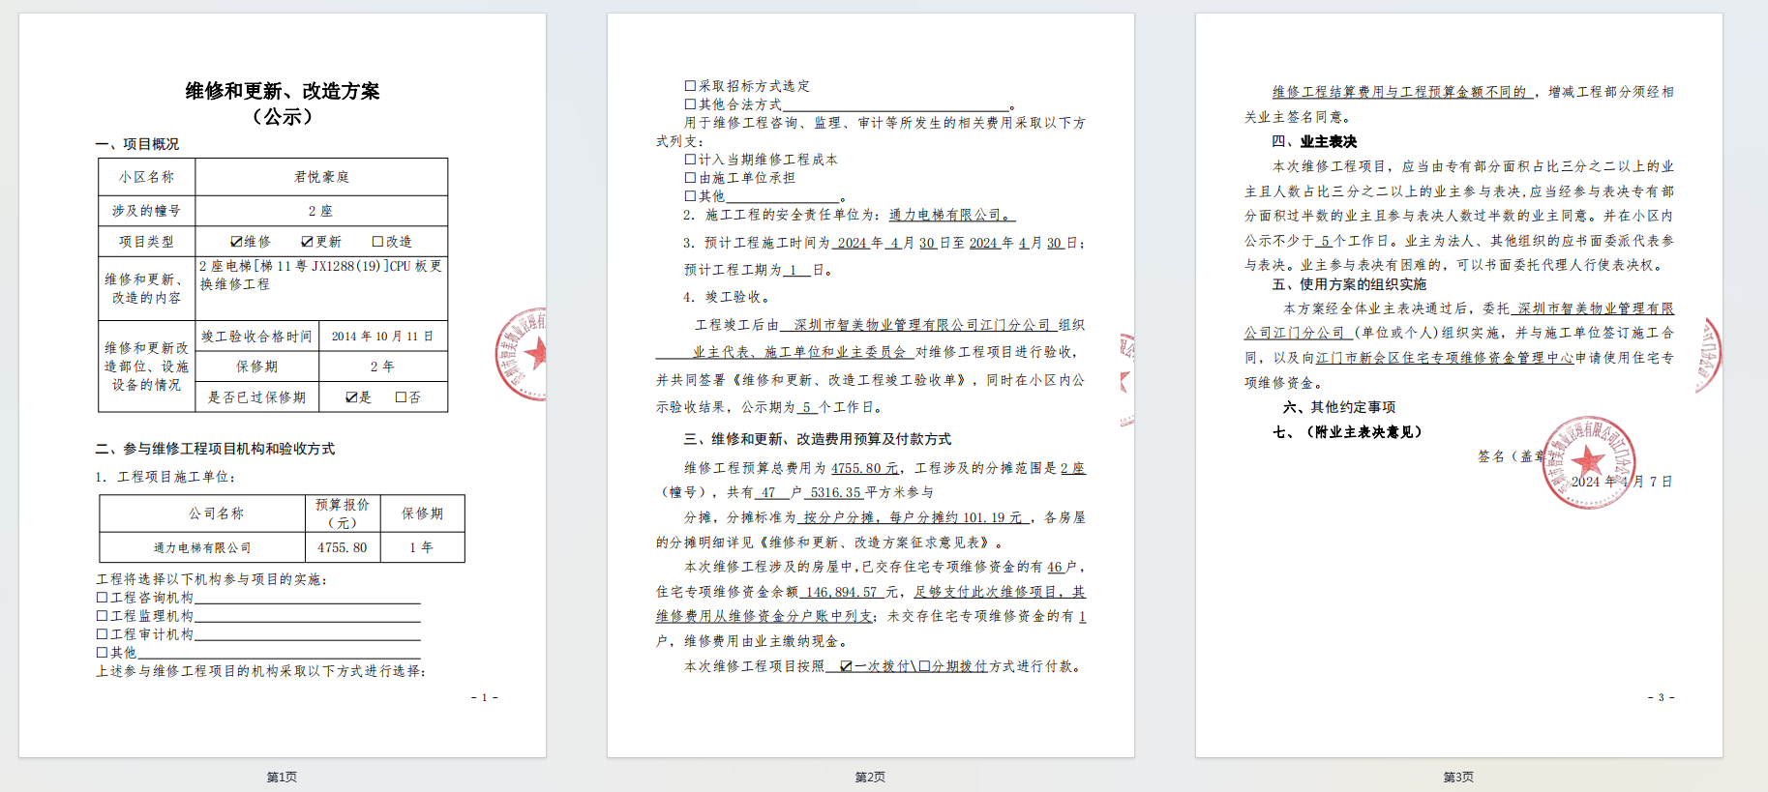This screenshot has width=1768, height=792.
Task: Toggle the 更新 checkbox in 项目类型 row
Action: [307, 242]
